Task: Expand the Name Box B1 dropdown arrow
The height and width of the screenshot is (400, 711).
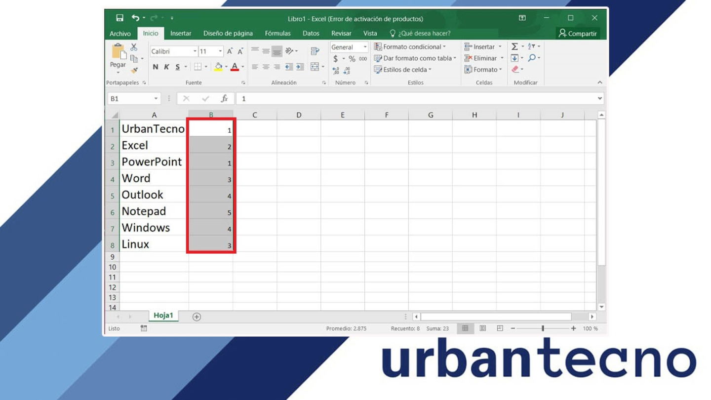Action: coord(156,99)
